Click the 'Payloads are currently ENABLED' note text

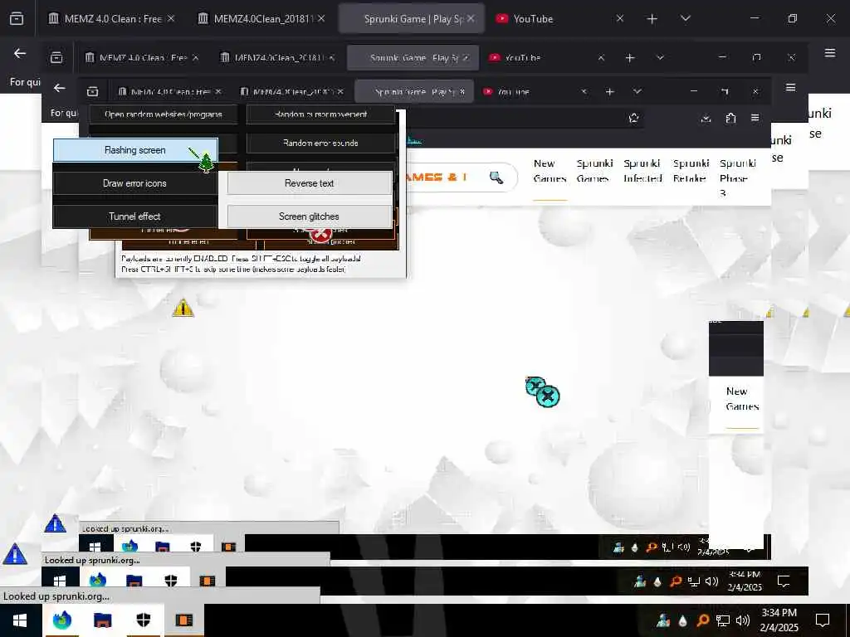tap(241, 259)
